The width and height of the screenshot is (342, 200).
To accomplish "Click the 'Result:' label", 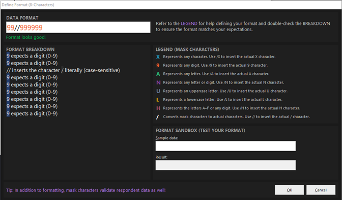I will (161, 157).
